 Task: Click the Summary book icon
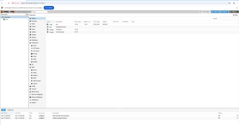(30, 21)
